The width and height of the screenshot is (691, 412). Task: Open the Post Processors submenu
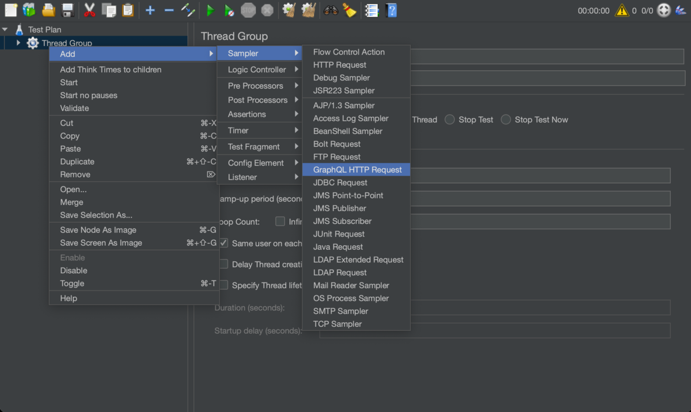point(260,100)
